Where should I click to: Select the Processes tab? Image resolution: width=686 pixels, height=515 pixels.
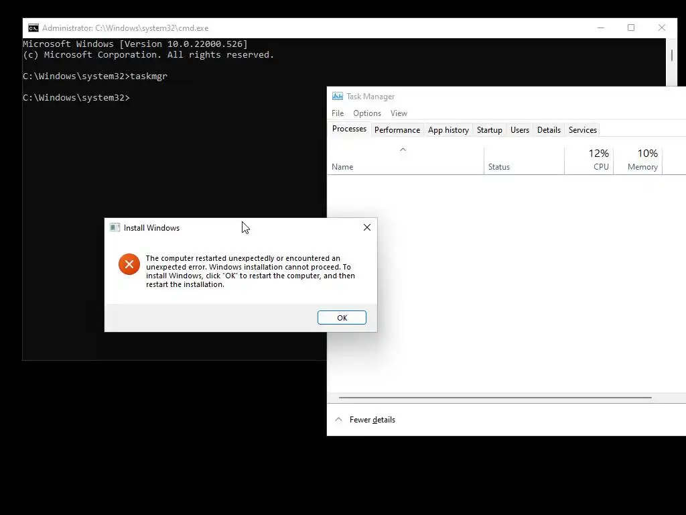[x=349, y=129]
